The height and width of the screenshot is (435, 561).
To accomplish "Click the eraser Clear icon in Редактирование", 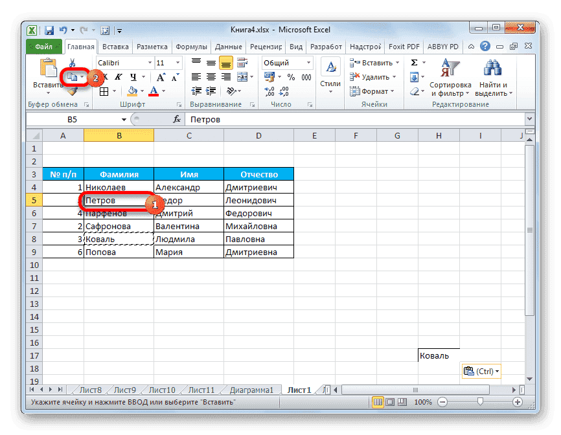I will click(x=414, y=91).
